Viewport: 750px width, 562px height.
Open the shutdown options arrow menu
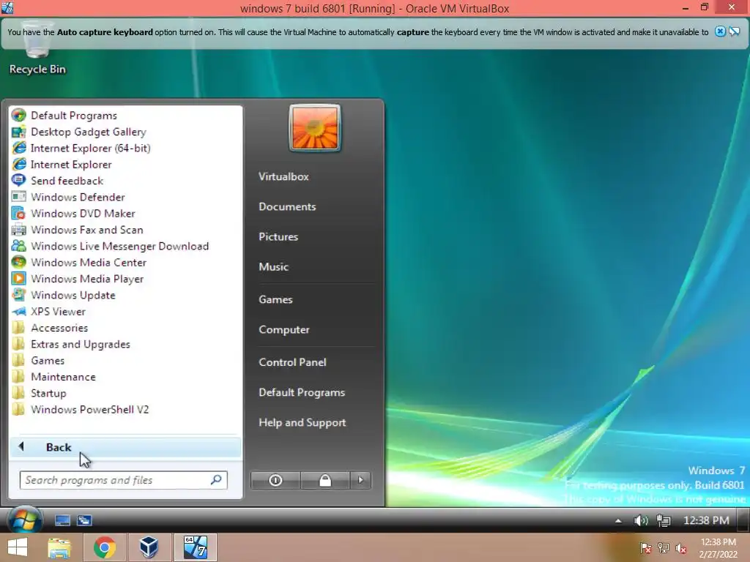(360, 480)
